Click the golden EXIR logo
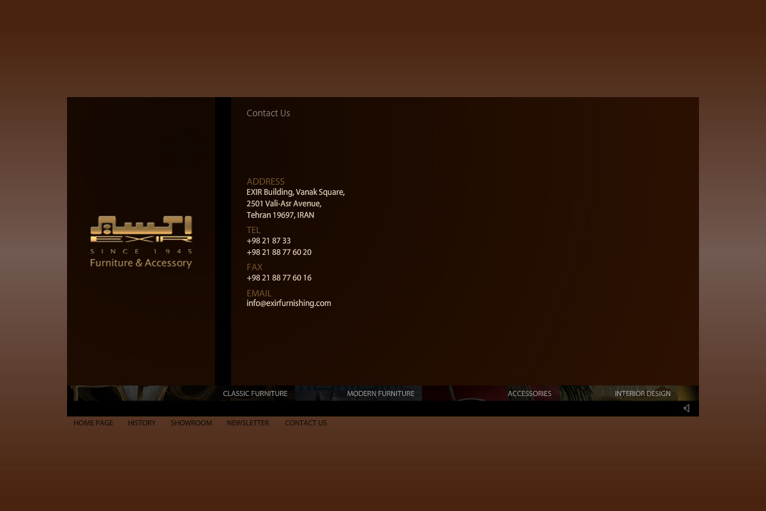 click(x=141, y=229)
